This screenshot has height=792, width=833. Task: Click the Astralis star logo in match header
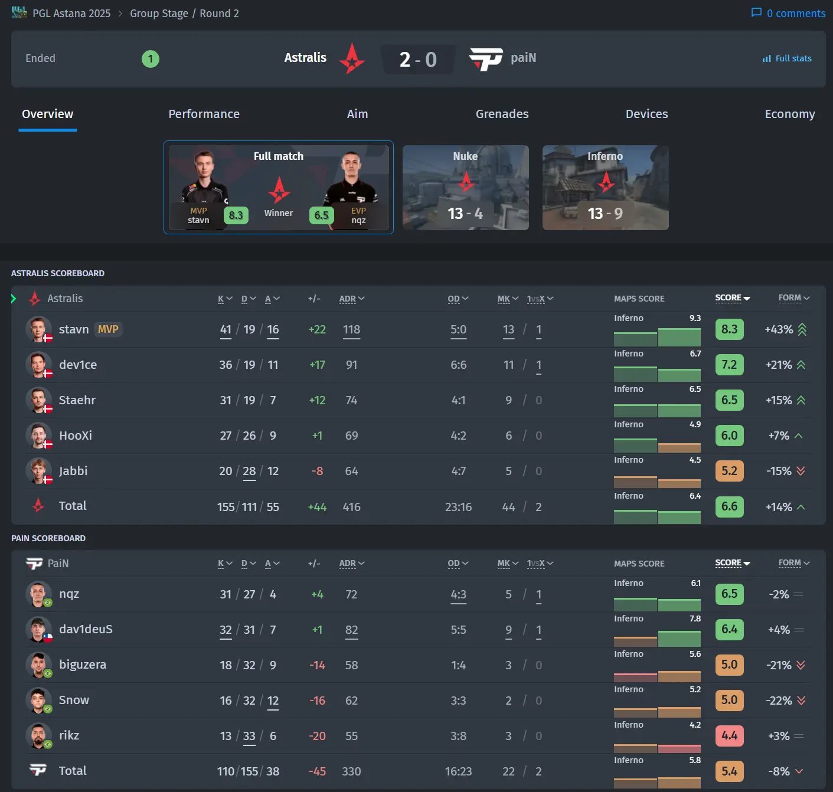352,58
